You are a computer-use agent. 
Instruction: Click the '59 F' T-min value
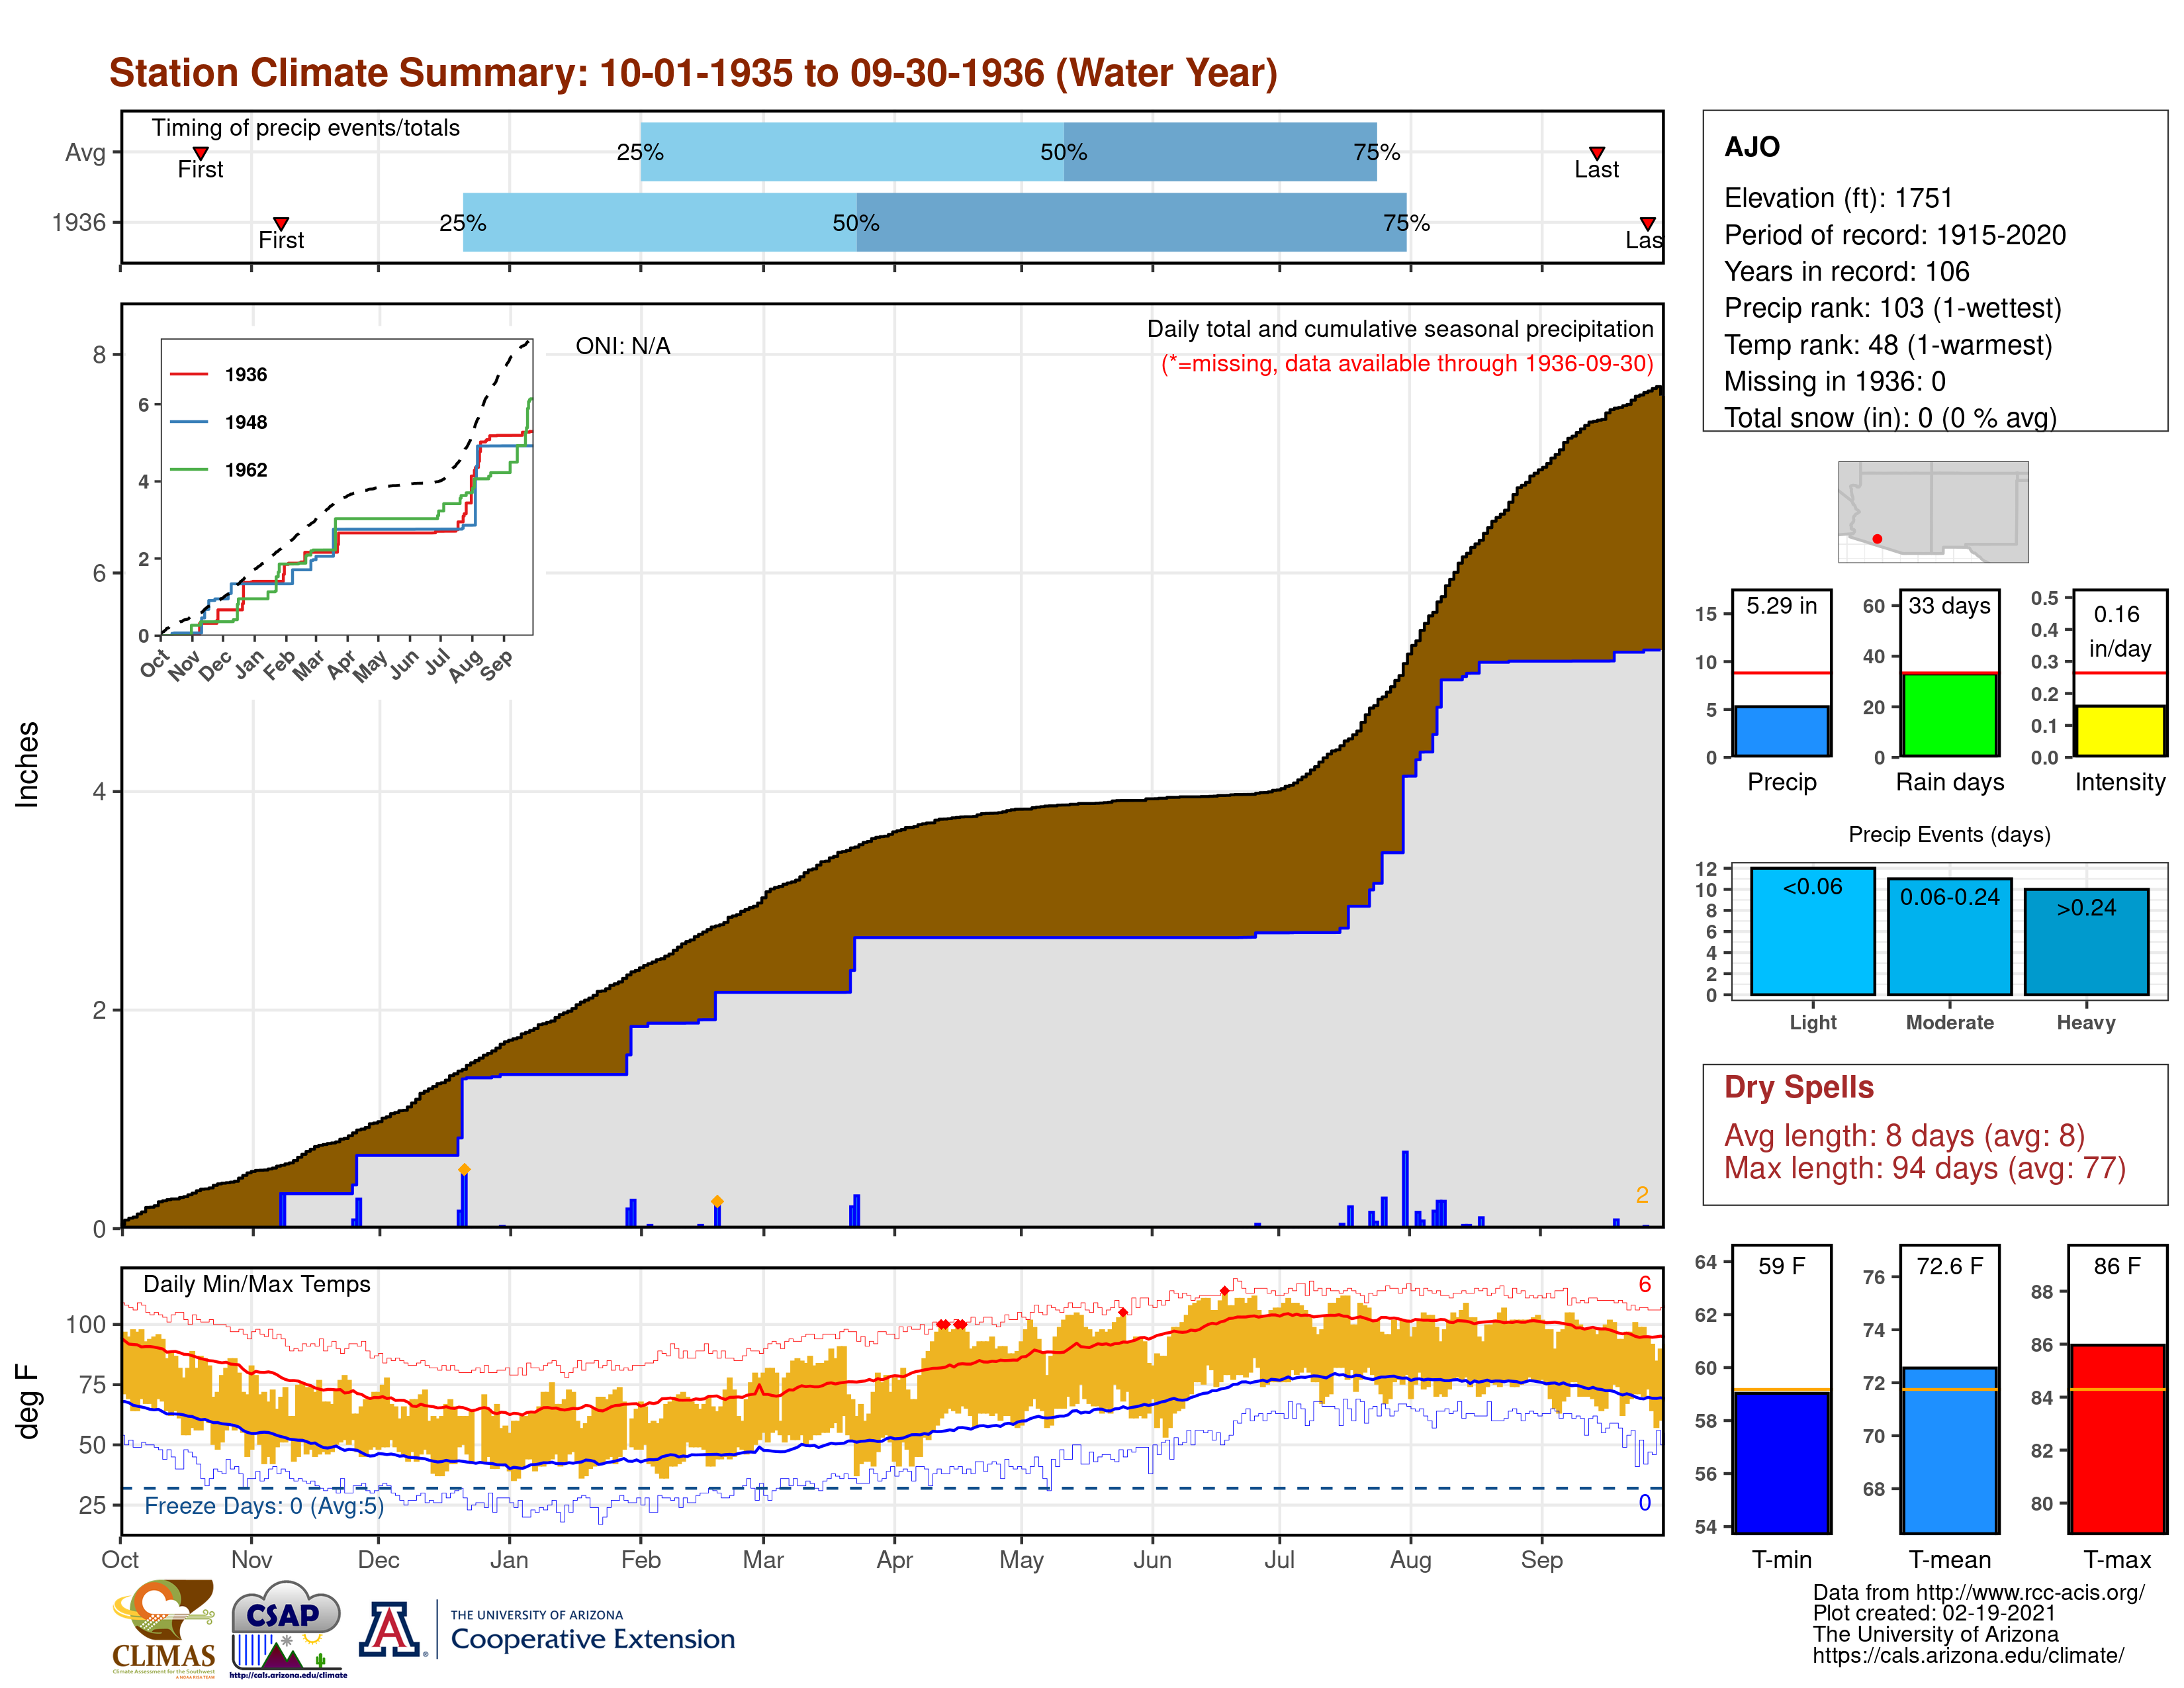(x=1782, y=1267)
